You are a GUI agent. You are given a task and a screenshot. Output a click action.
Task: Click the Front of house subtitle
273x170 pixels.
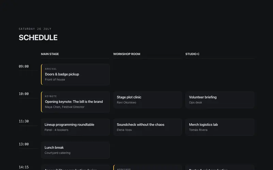click(x=55, y=80)
